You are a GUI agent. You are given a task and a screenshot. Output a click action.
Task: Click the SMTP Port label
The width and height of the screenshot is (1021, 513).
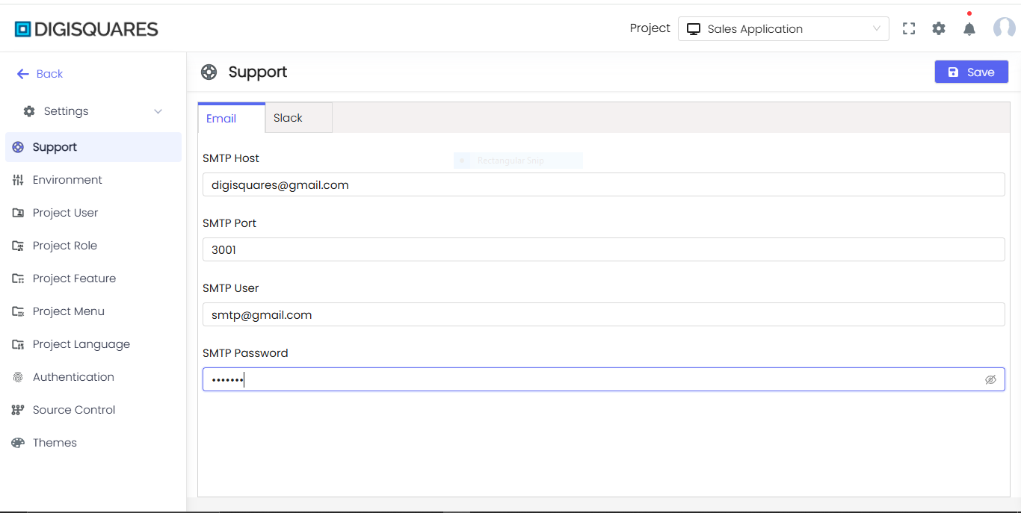tap(229, 223)
